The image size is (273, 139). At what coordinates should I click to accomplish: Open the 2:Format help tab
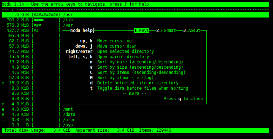coord(166,30)
